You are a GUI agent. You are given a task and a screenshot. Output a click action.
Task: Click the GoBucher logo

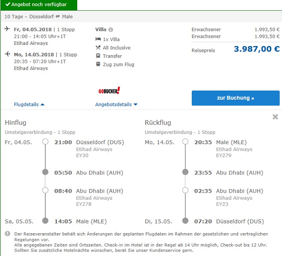[x=109, y=91]
